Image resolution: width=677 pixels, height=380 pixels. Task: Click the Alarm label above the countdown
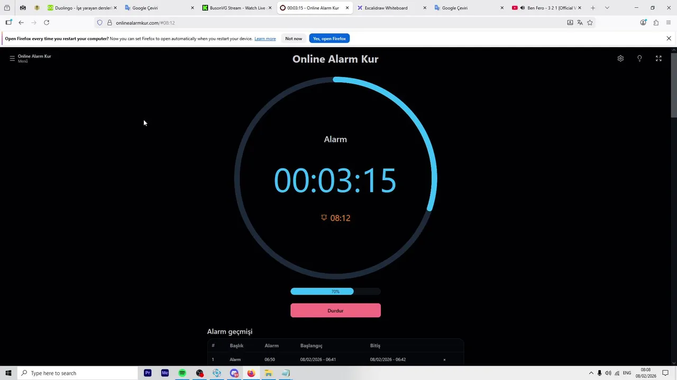click(335, 139)
